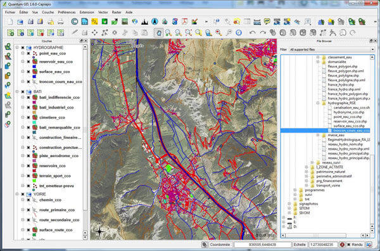Click the Map Tips speech bubble icon
Screen dimensions: 380x251
pyautogui.click(x=267, y=22)
